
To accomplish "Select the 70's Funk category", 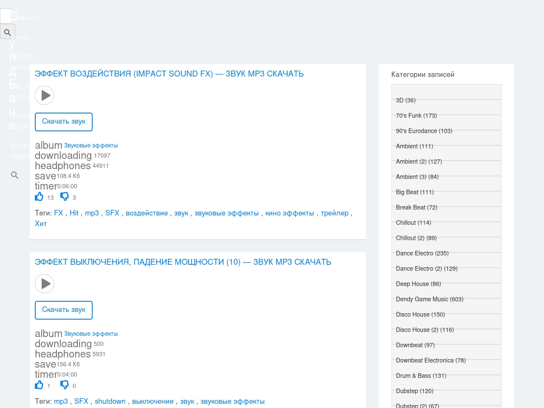I will tap(416, 116).
